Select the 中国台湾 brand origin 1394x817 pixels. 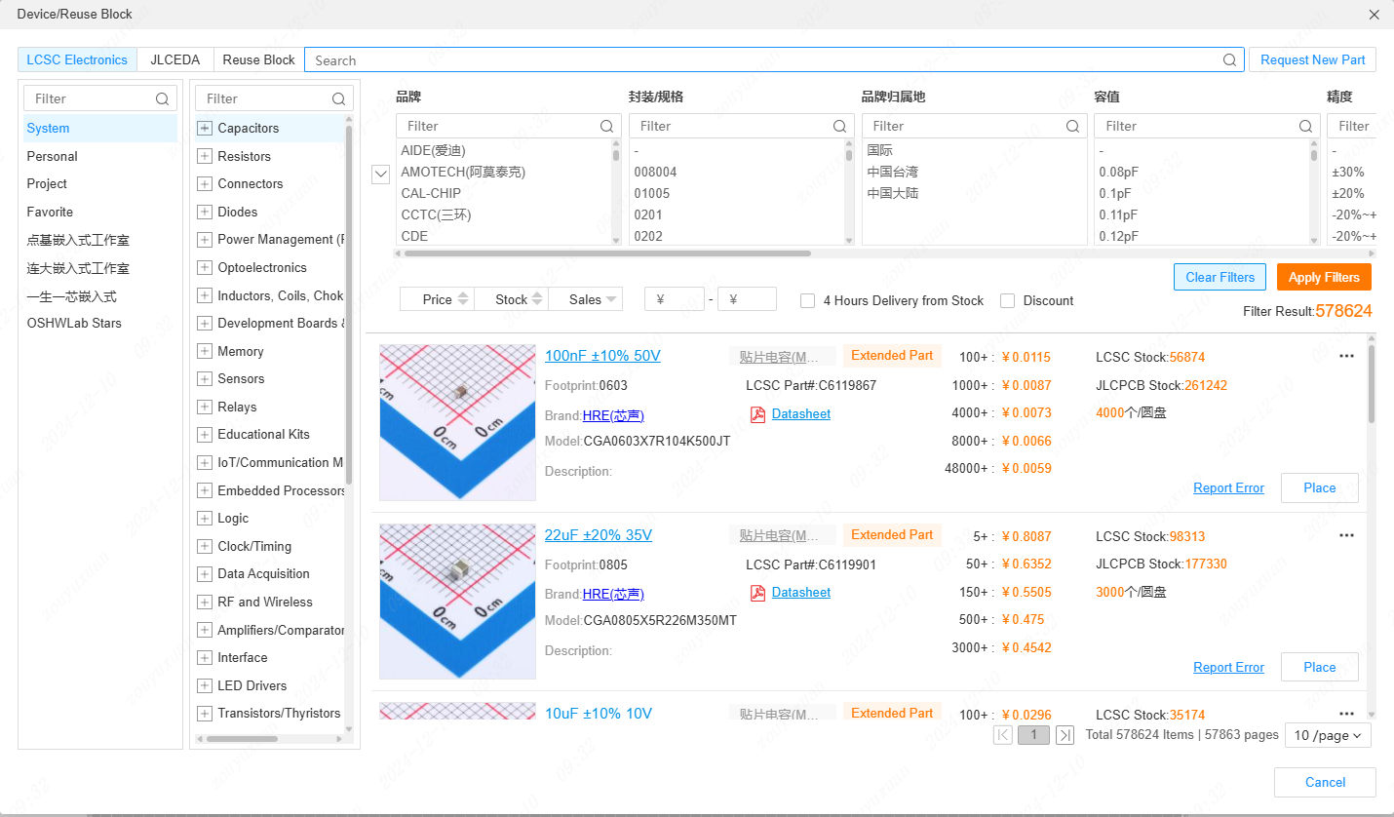(892, 172)
